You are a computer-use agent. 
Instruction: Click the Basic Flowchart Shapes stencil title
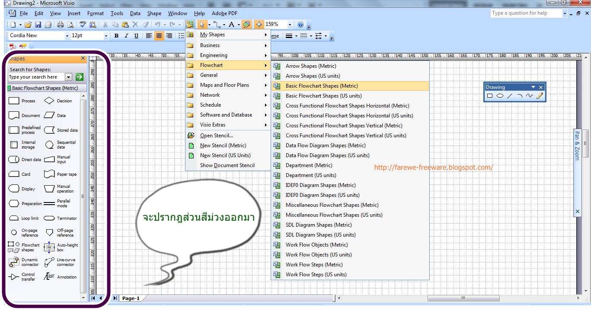click(x=47, y=88)
